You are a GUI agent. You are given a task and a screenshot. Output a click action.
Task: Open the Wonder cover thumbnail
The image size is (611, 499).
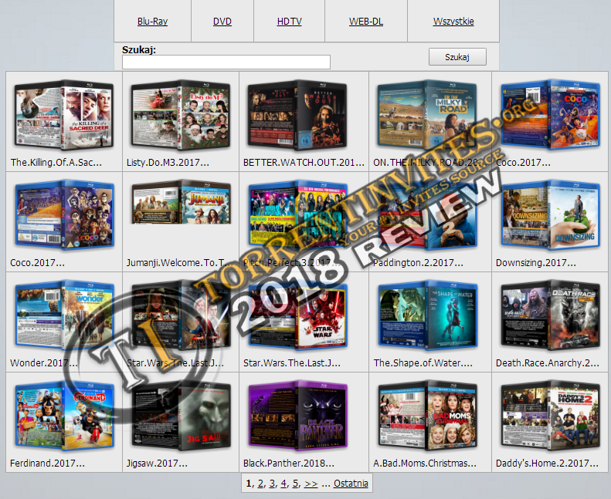click(x=64, y=315)
